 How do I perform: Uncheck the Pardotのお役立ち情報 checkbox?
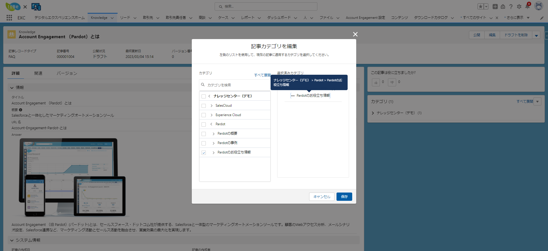tap(204, 153)
